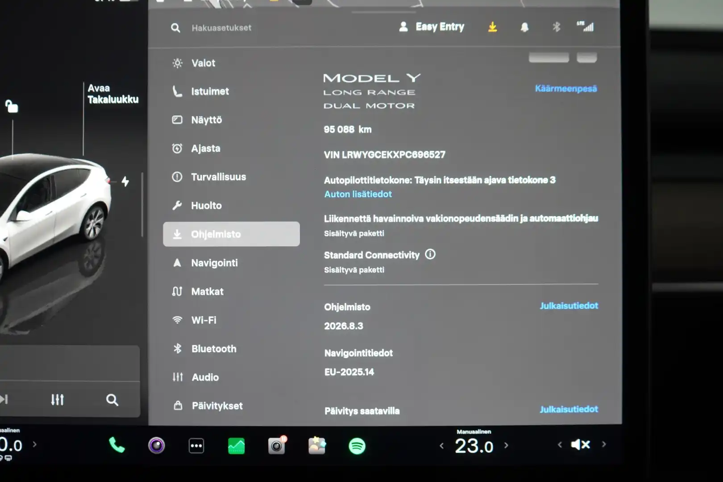Decrease passenger temperature with left arrow
Screen dimensions: 723x482
441,445
